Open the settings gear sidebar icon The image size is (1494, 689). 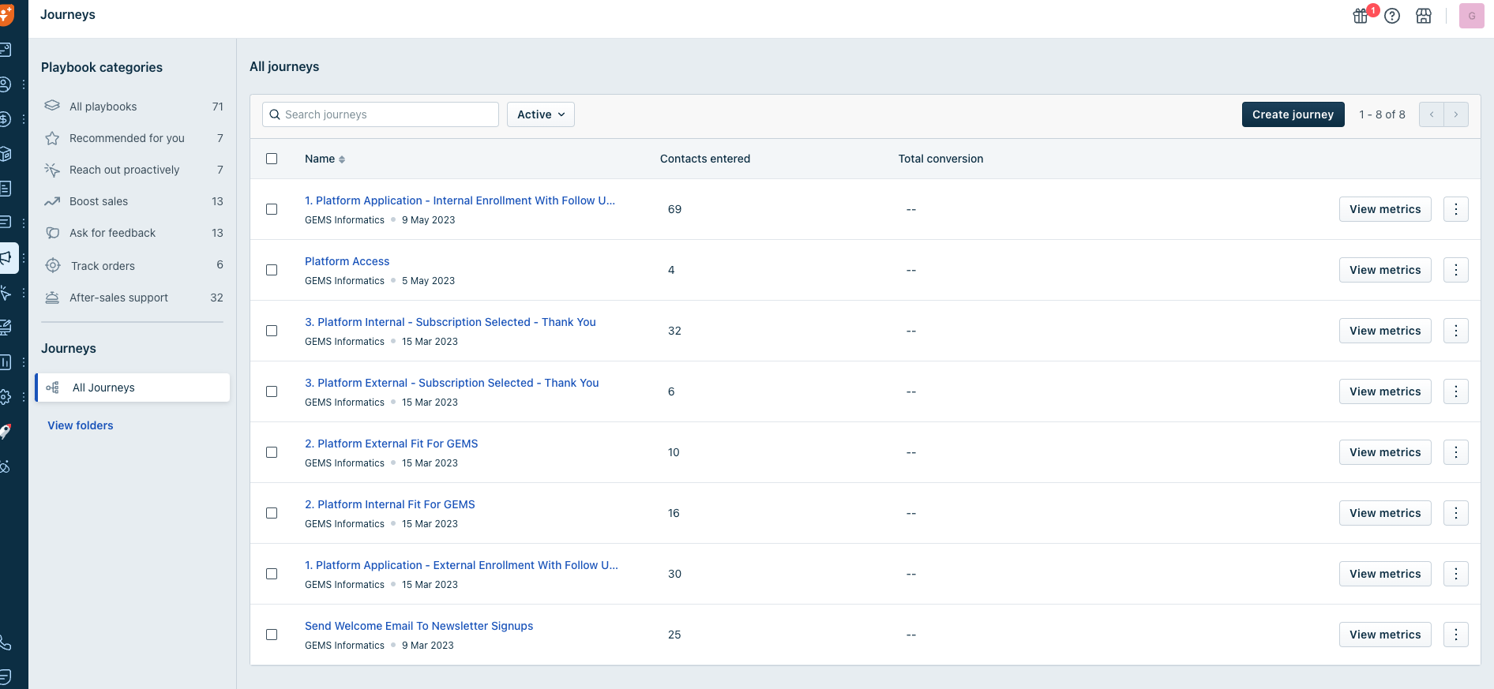pyautogui.click(x=6, y=397)
